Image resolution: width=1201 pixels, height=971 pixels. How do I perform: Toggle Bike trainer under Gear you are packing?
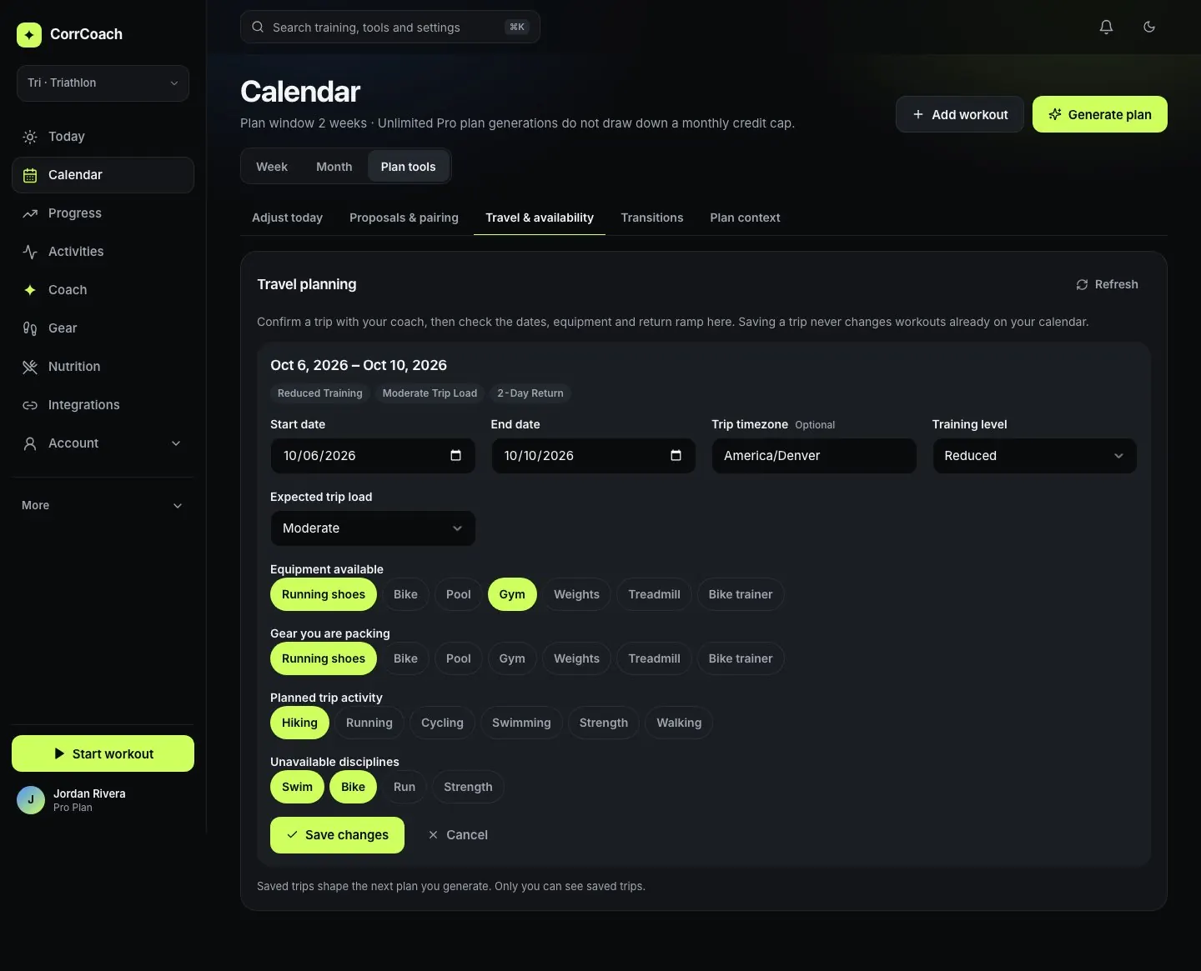(x=741, y=658)
